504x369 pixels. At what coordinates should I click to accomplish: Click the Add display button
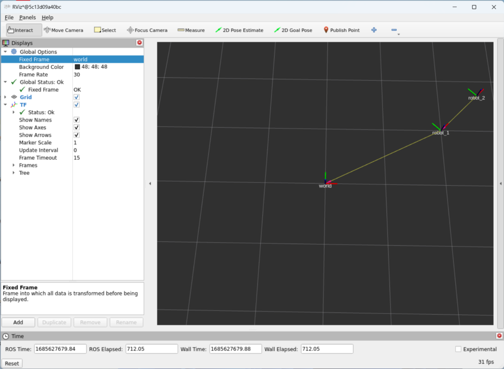coord(18,322)
